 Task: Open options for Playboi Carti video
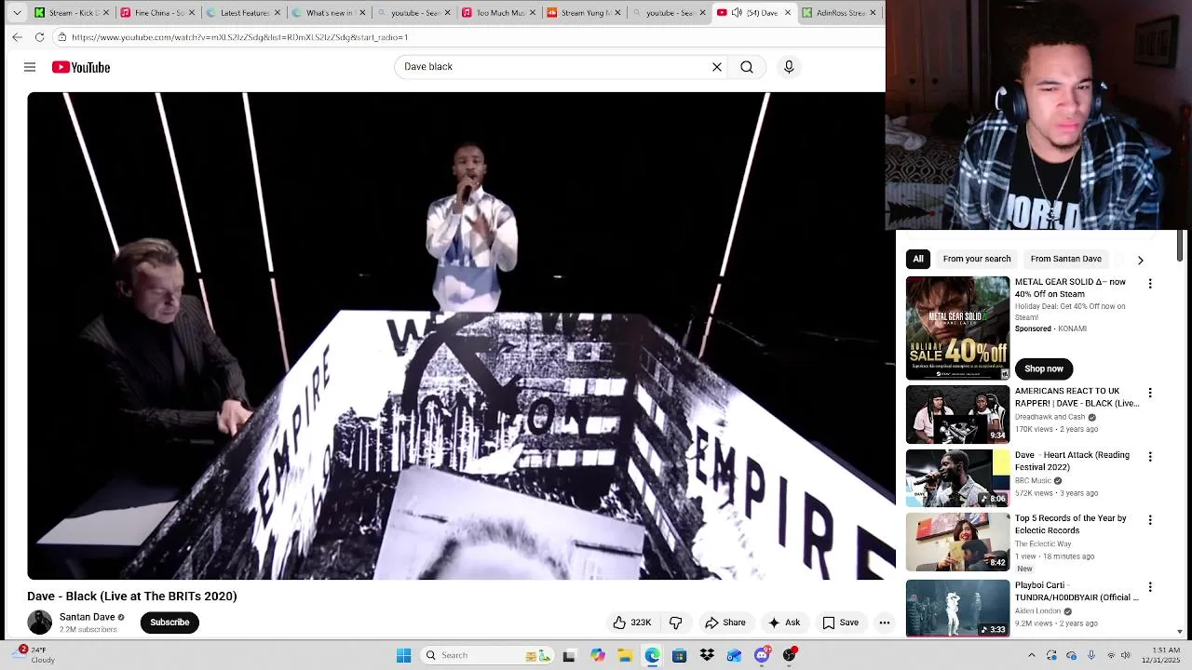point(1150,587)
